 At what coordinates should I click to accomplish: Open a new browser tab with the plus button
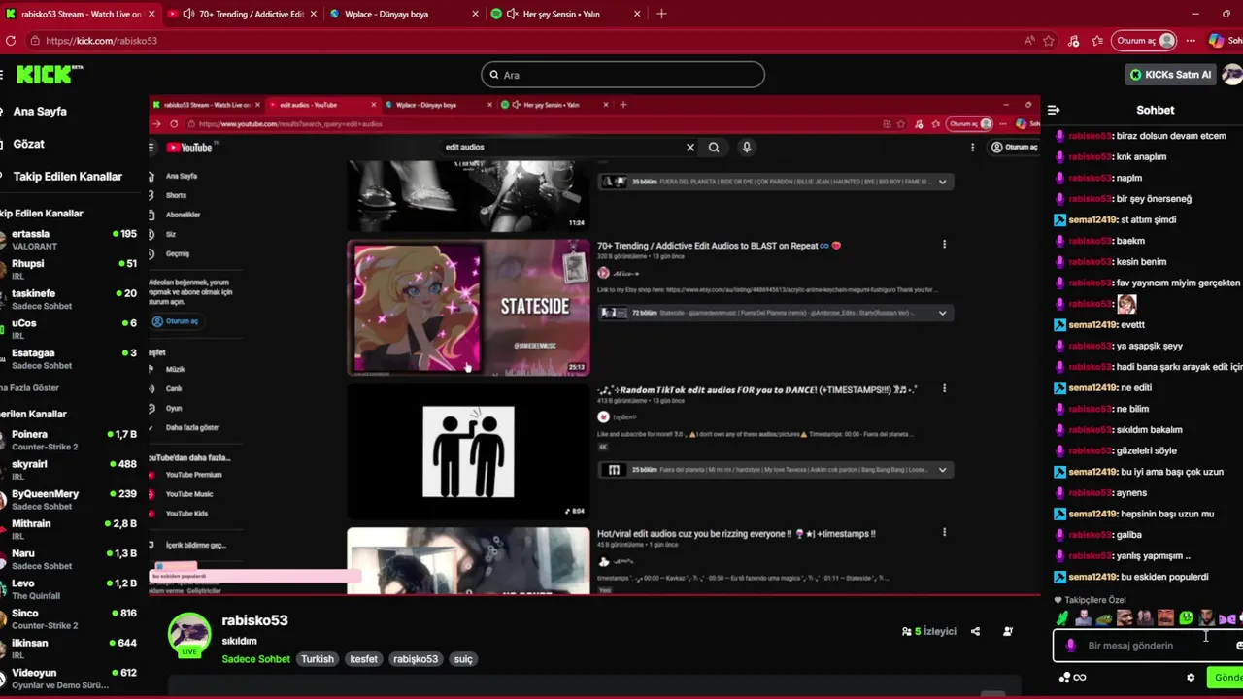pyautogui.click(x=661, y=14)
